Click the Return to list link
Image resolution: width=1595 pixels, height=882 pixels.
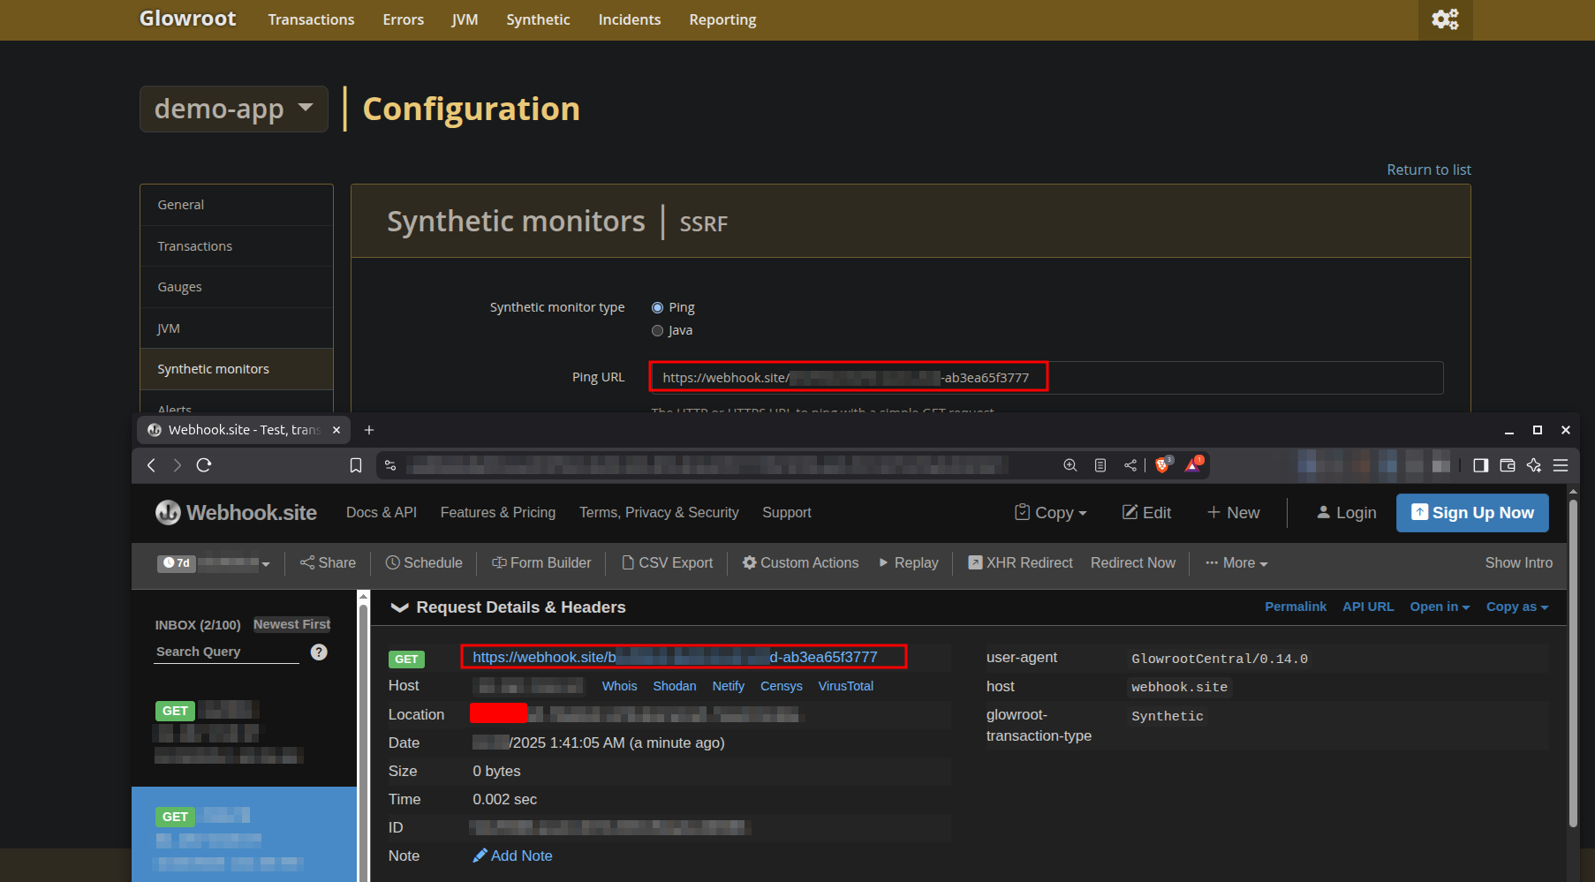click(1428, 170)
